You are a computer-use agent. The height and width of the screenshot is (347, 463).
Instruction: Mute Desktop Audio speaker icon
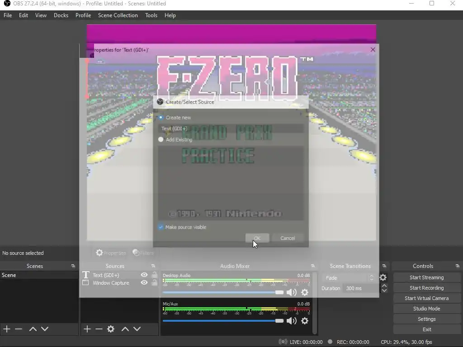(x=292, y=292)
